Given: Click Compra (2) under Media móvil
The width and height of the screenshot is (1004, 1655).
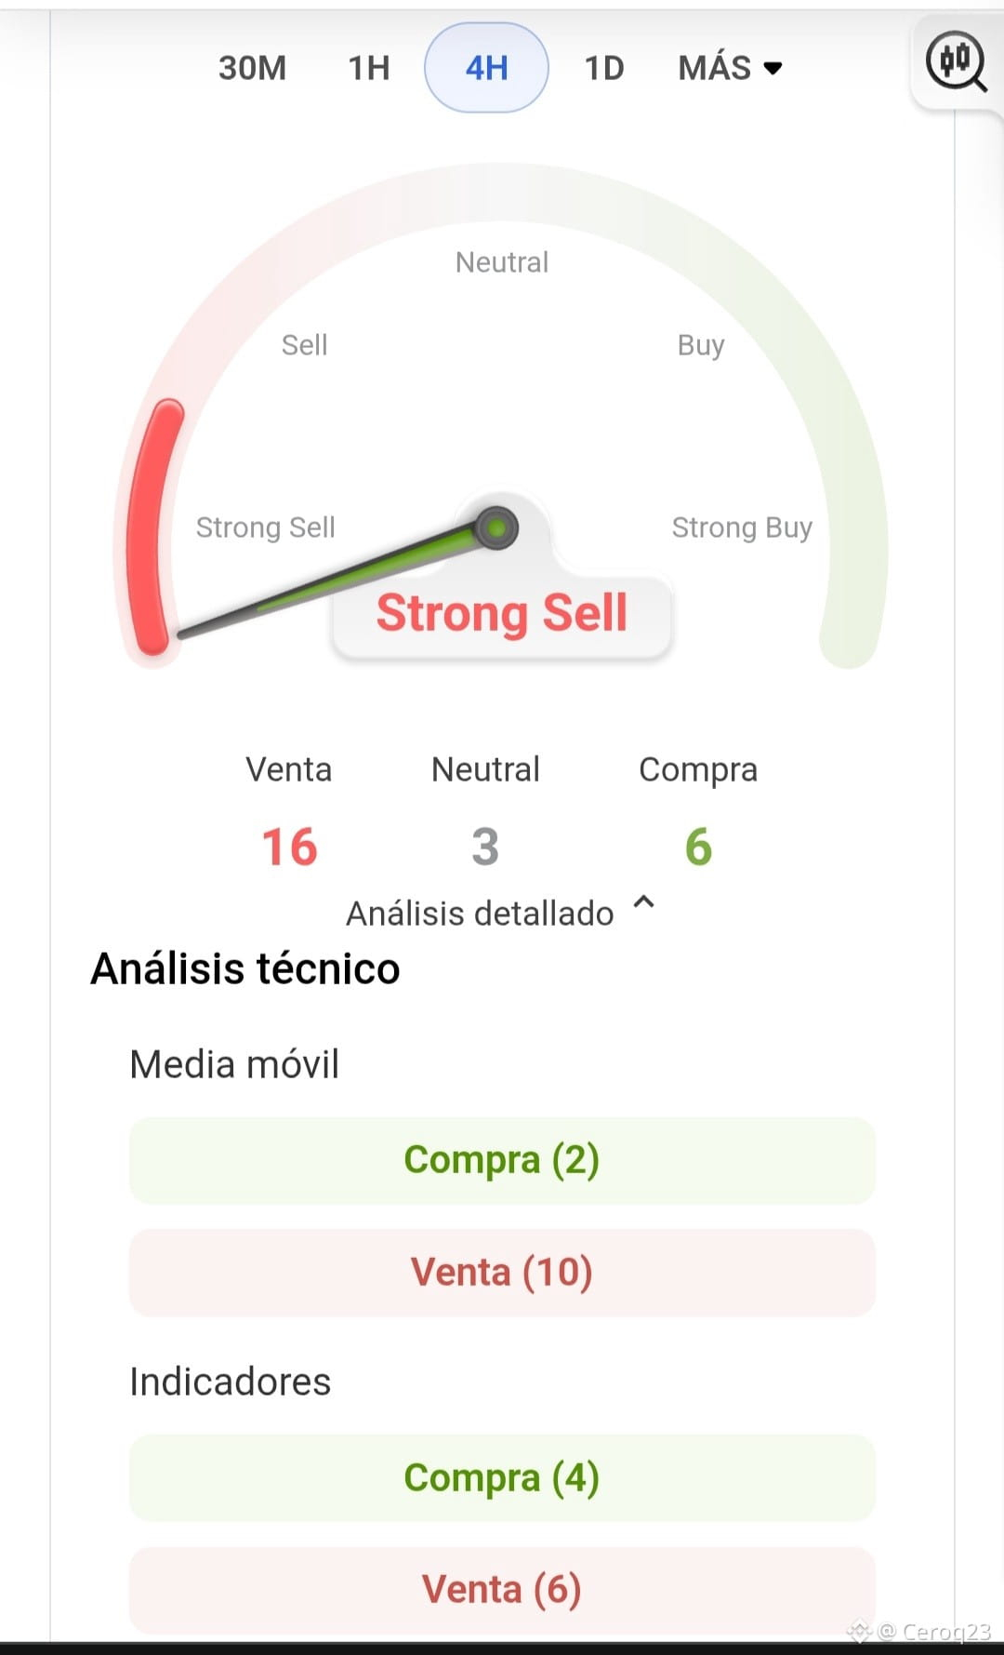Looking at the screenshot, I should coord(502,1160).
